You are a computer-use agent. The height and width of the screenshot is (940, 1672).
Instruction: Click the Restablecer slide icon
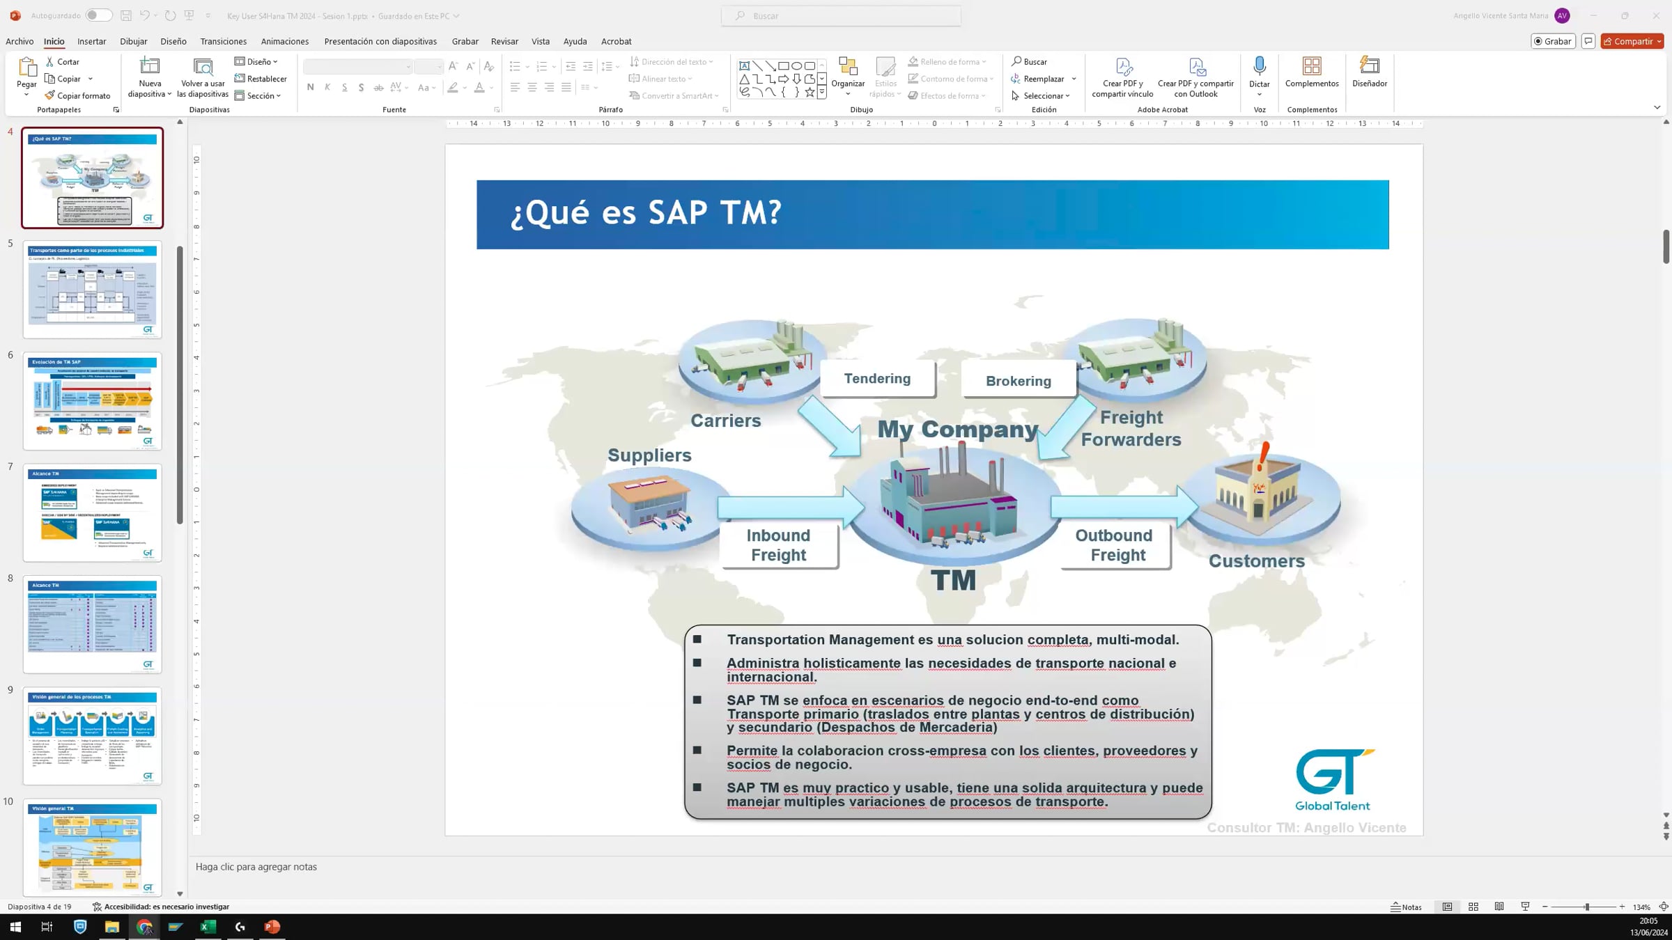tap(240, 79)
